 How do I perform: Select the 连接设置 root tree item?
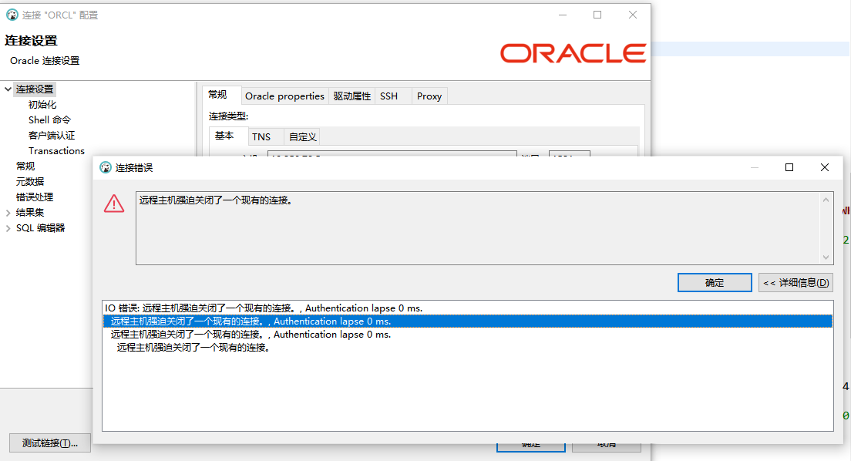coord(35,89)
